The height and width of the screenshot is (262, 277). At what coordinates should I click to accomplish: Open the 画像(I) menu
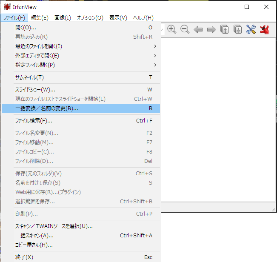coord(63,18)
